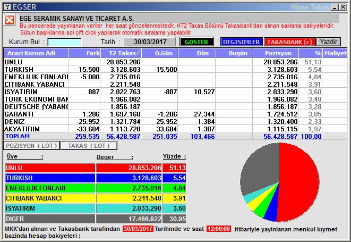The width and height of the screenshot is (351, 242).
Task: Sort by Araci Kurum Adi column header
Action: pyautogui.click(x=36, y=53)
